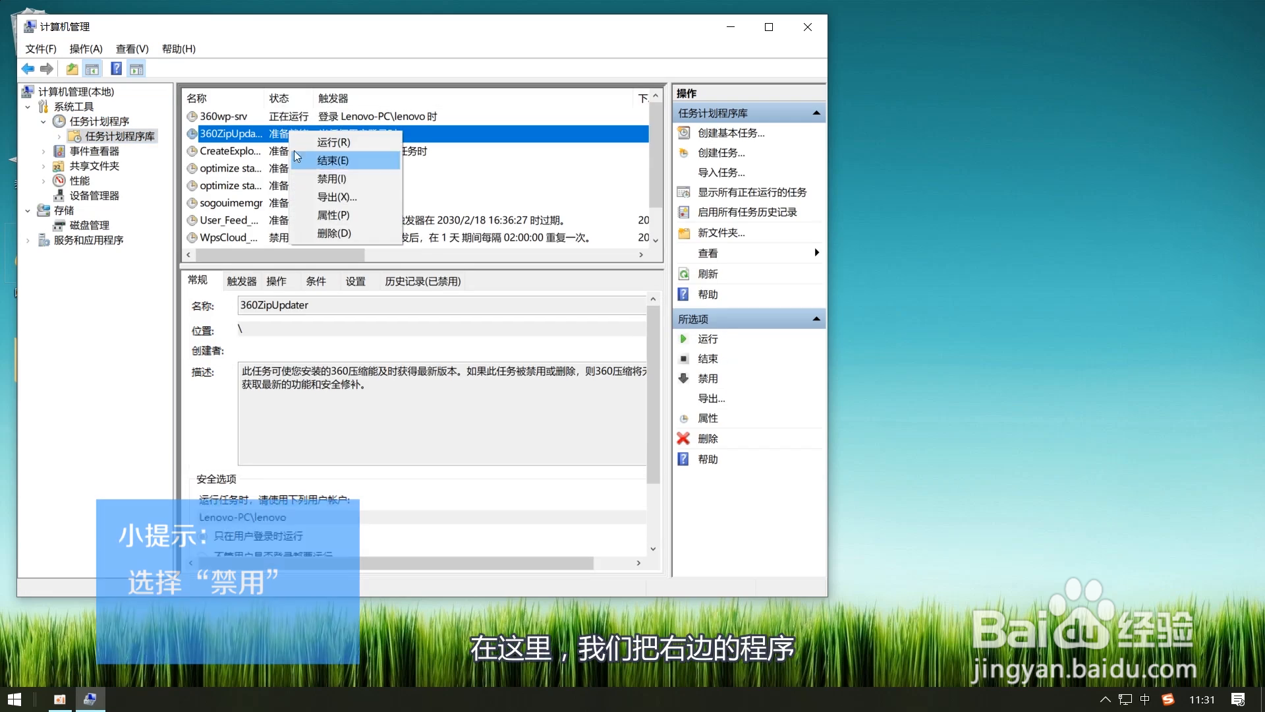Click the disable down-arrow action icon
This screenshot has width=1265, height=712.
tap(683, 378)
